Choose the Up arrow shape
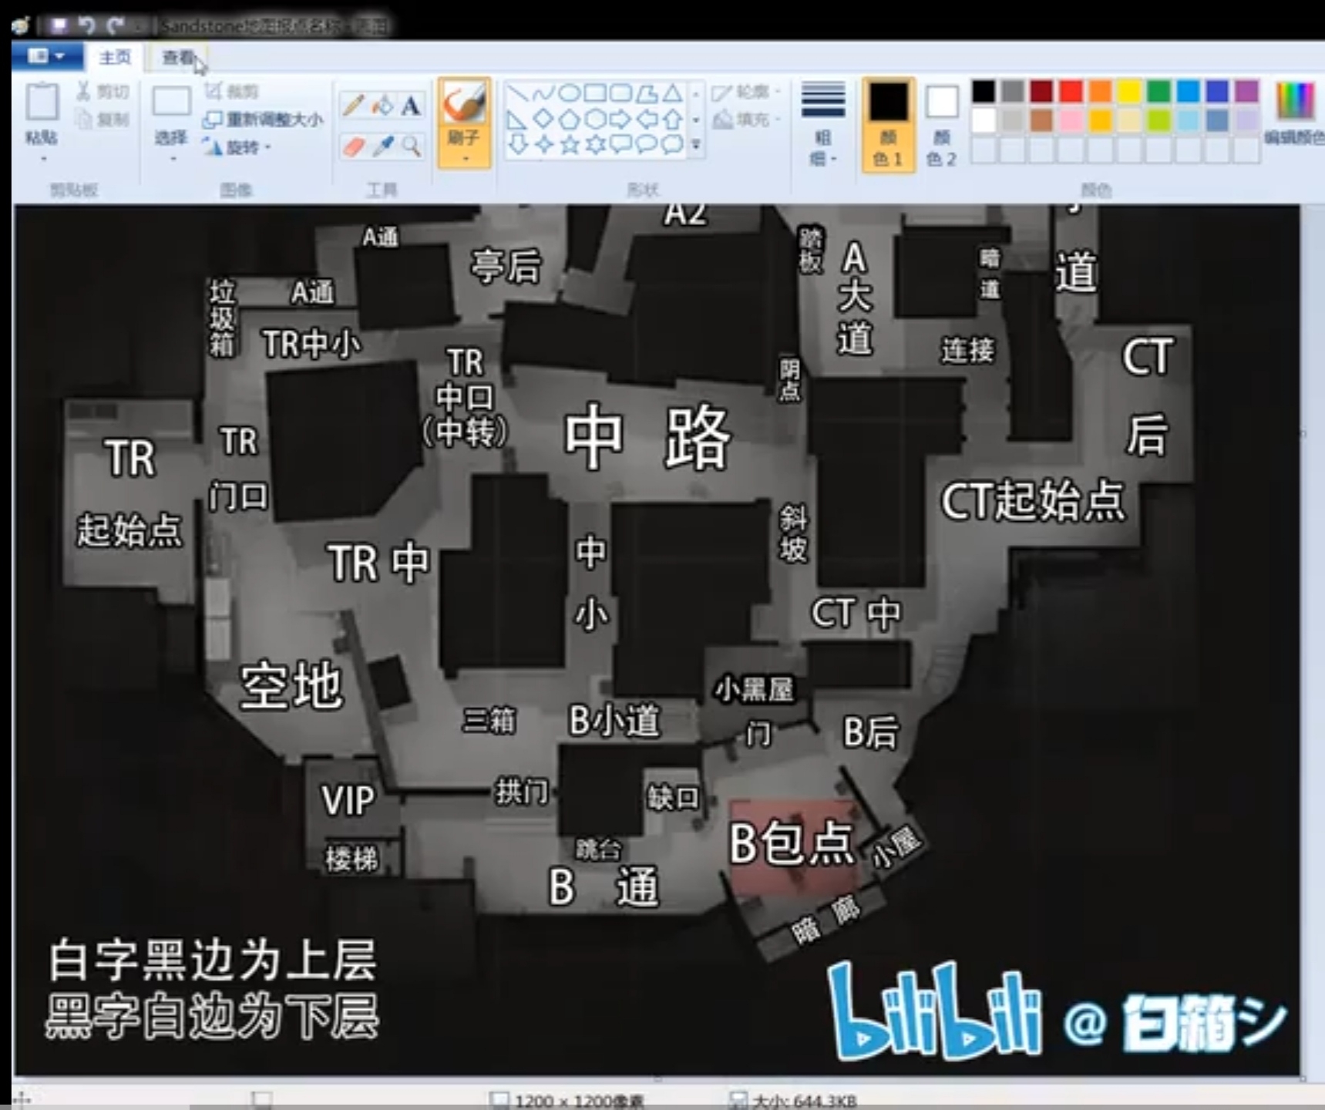1325x1110 pixels. [x=672, y=119]
